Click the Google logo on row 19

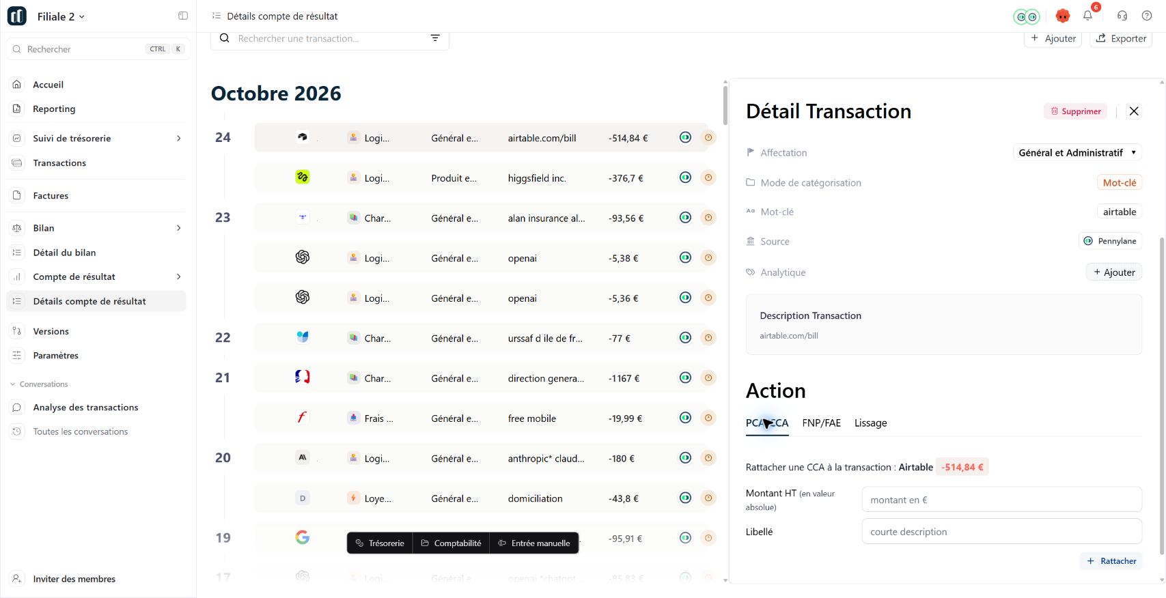coord(303,538)
